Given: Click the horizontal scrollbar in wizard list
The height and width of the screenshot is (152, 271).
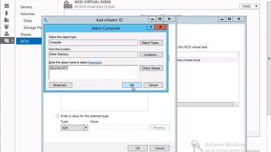Looking at the screenshot, I should [x=205, y=104].
